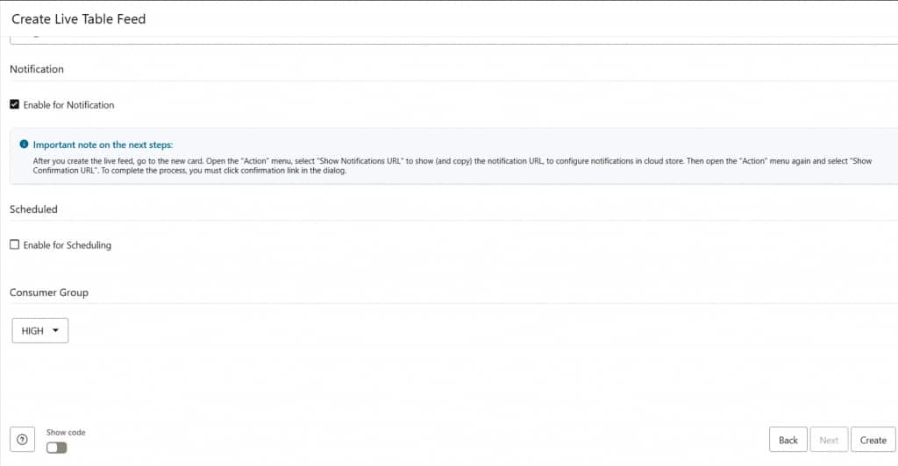Screen dimensions: 898x466
Task: Check the Enable for Scheduling checkbox
Action: [14, 244]
